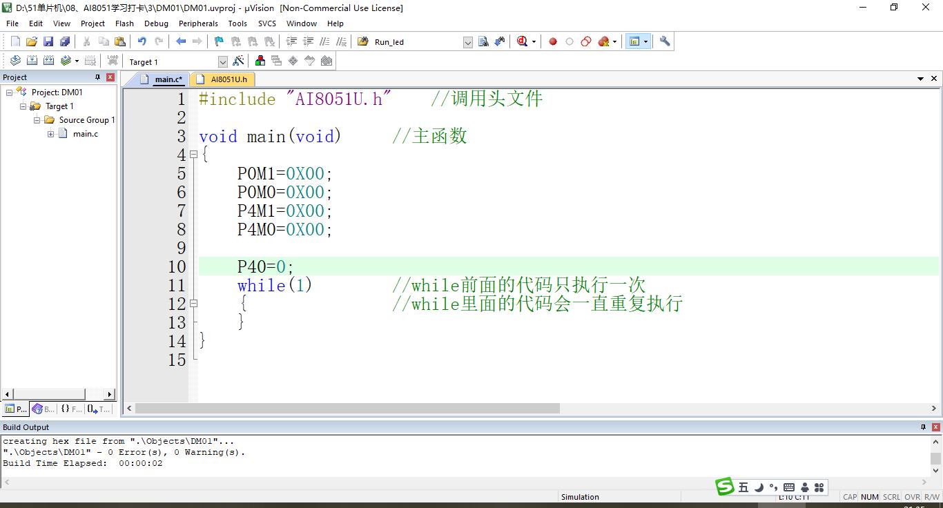Switch to the Books panel tab
This screenshot has height=508, width=943.
click(x=43, y=409)
